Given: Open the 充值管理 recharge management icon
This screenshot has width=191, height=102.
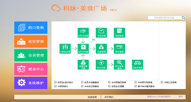Looking at the screenshot, I should [x=101, y=49].
